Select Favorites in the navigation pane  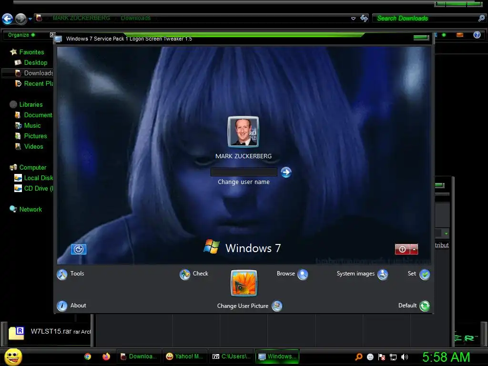[x=31, y=52]
